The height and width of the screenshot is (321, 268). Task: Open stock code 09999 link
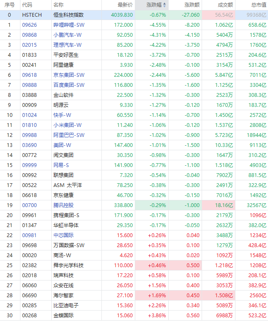coord(30,165)
